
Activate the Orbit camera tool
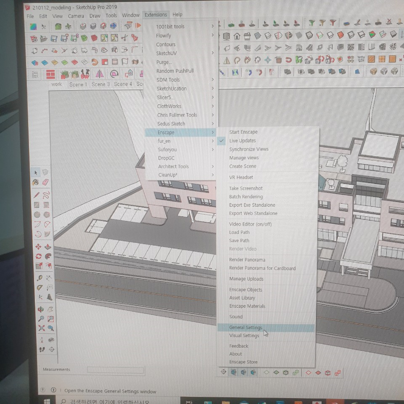[41, 309]
